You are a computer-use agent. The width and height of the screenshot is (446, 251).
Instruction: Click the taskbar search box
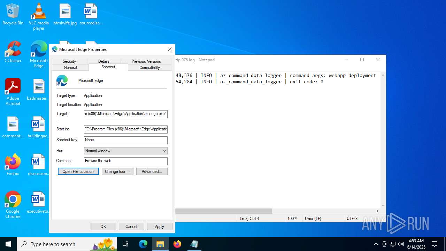(x=66, y=244)
